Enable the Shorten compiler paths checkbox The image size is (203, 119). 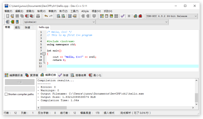(x=6, y=94)
